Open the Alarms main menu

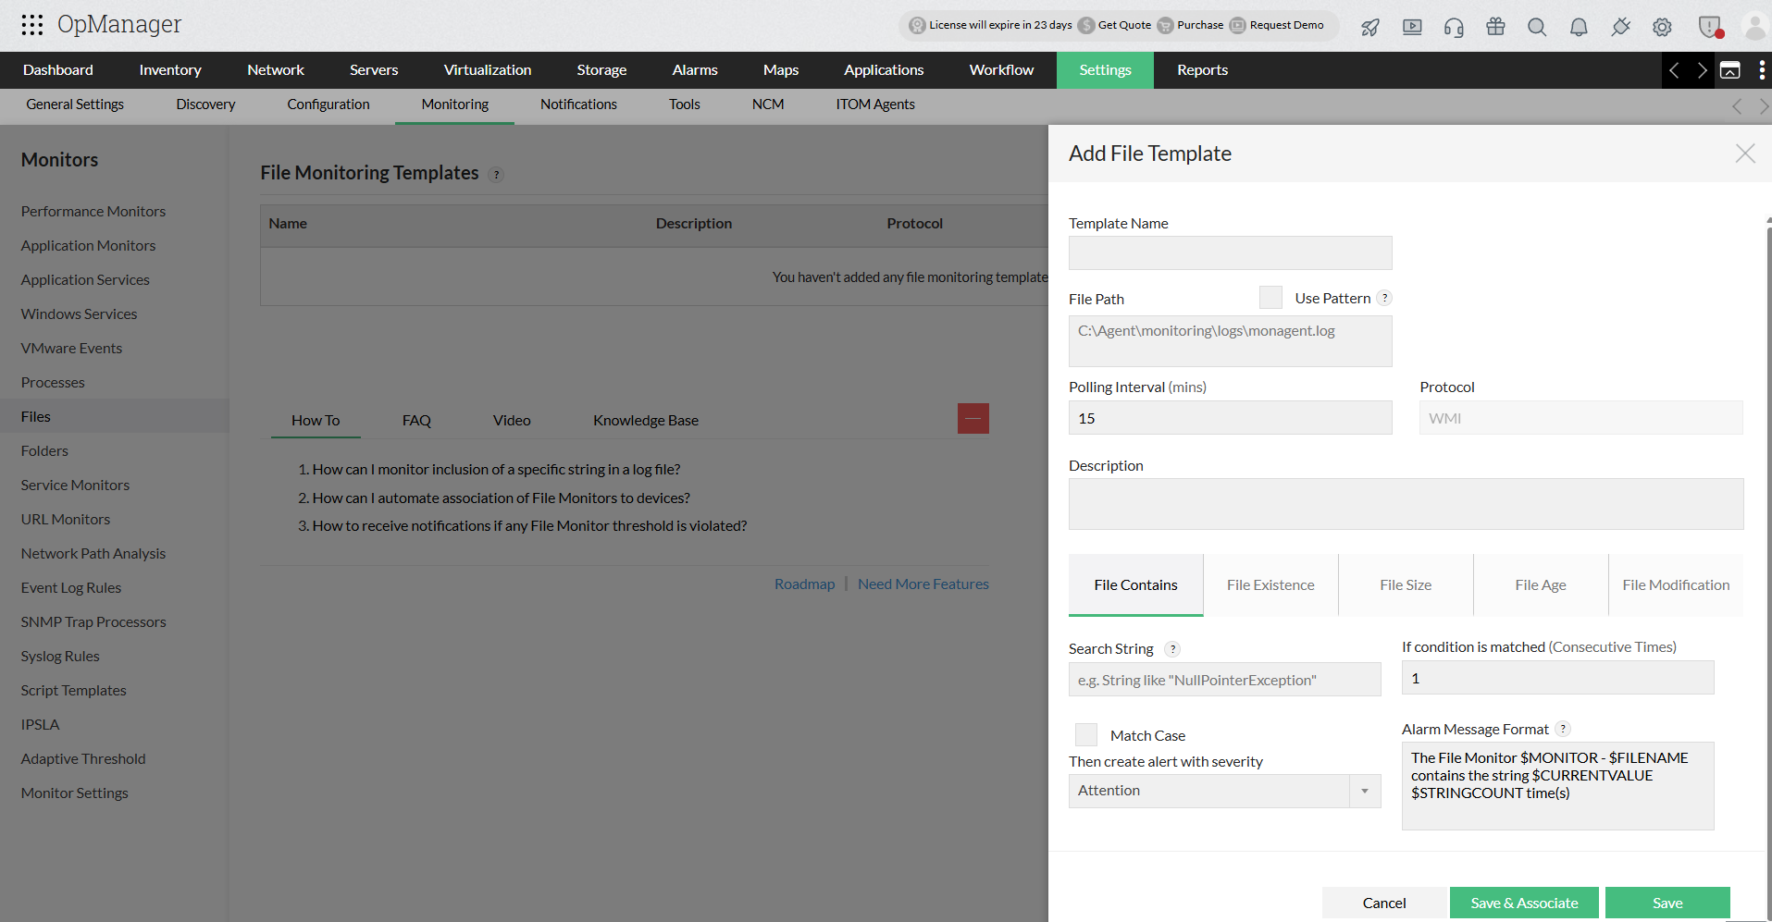coord(695,70)
